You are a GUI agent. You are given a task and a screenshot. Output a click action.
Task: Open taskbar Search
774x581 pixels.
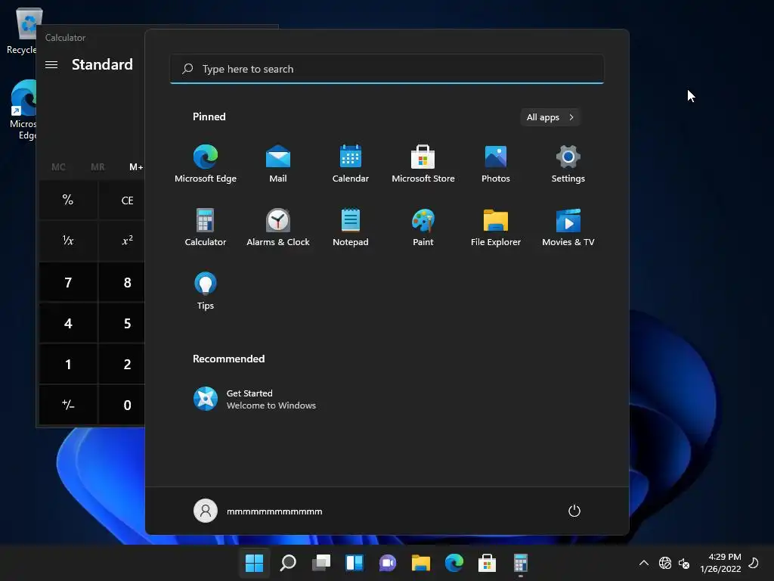click(x=288, y=563)
